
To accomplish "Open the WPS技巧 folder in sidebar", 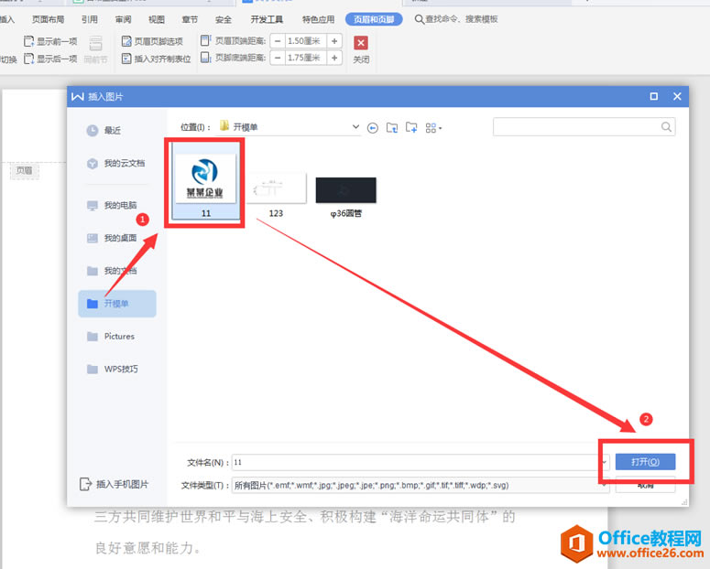I will tap(113, 369).
